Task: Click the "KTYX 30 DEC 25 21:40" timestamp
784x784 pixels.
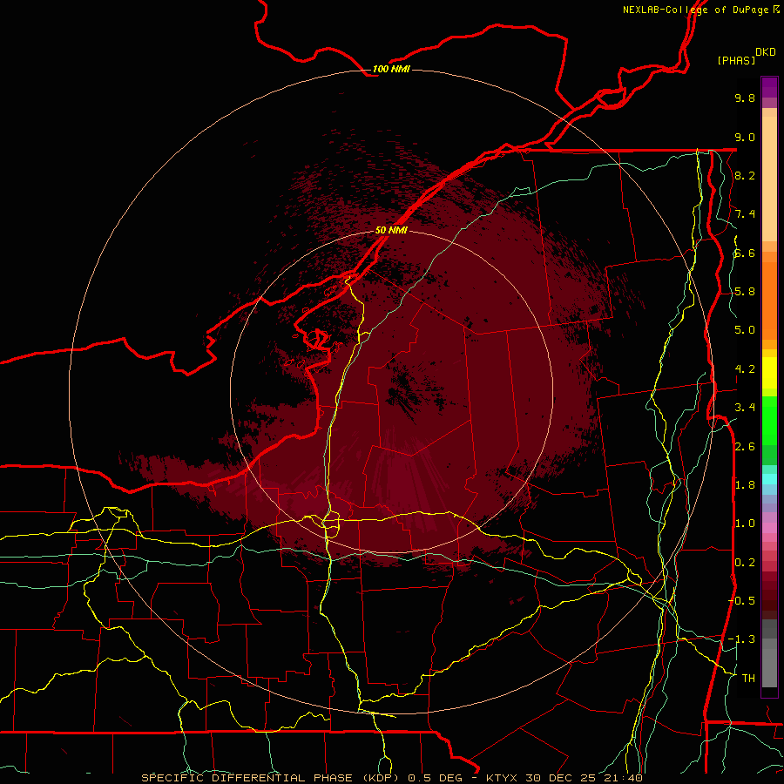Action: click(564, 778)
